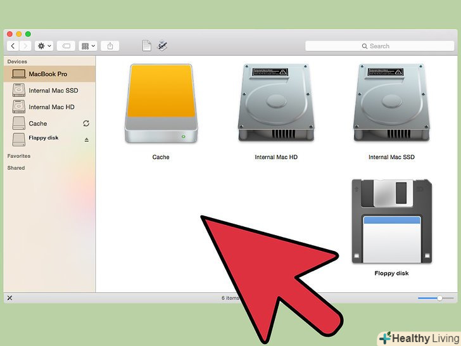The height and width of the screenshot is (346, 461).
Task: Close the window with red button
Action: 9,34
